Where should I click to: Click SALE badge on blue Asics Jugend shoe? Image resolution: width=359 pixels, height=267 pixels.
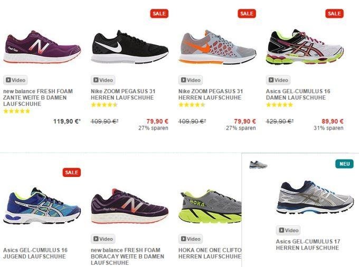(x=72, y=172)
